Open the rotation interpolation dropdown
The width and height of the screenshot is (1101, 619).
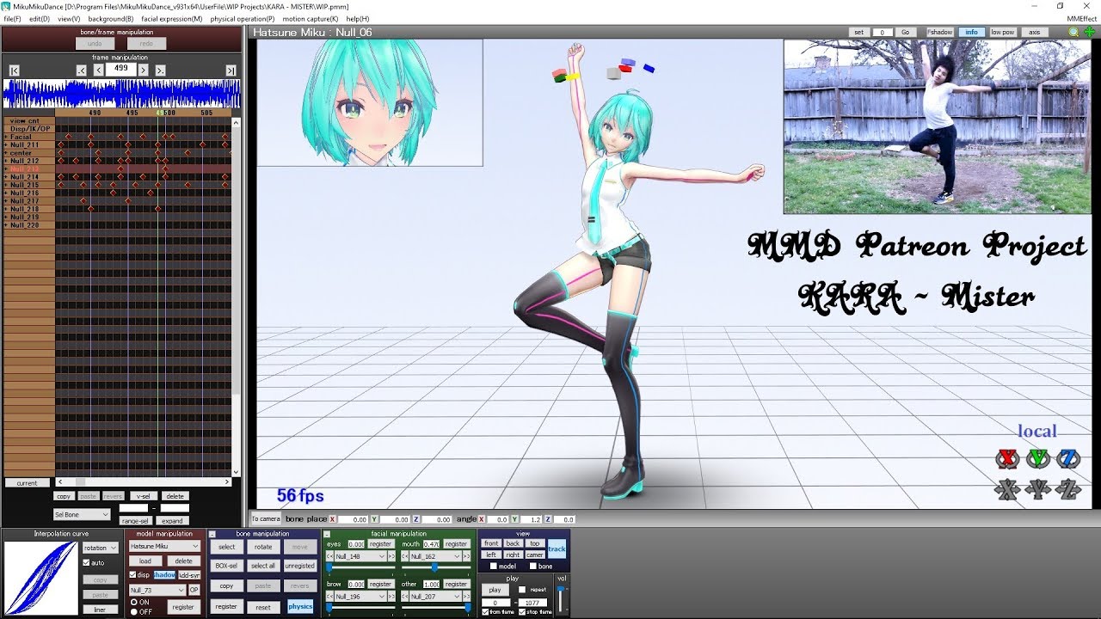101,548
